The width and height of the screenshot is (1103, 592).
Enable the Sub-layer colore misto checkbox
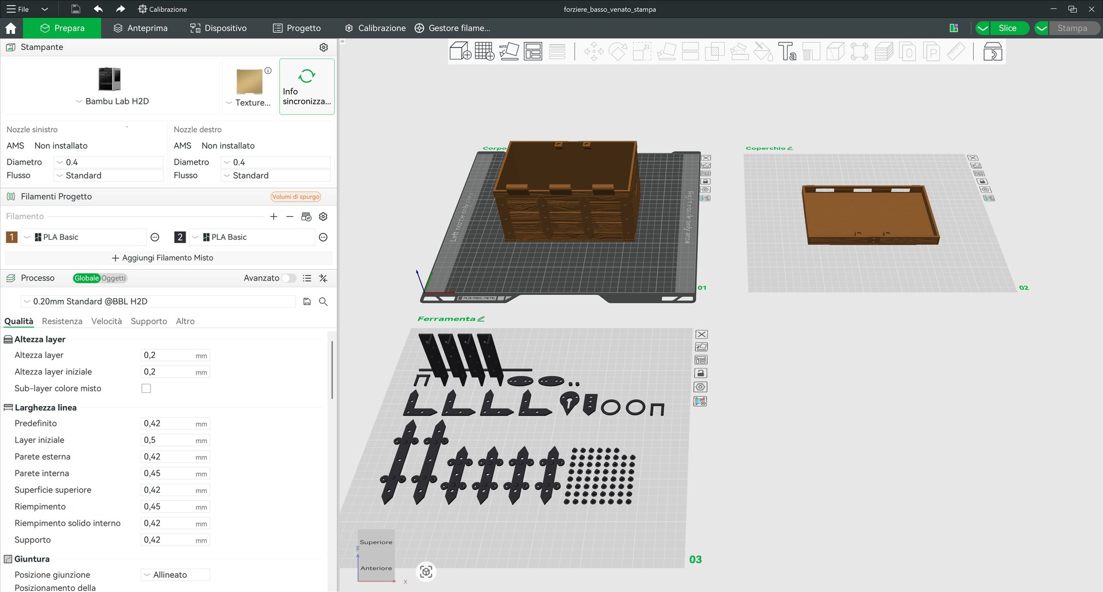click(146, 388)
